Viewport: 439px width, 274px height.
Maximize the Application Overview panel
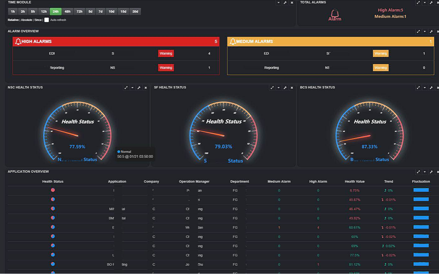tap(418, 172)
